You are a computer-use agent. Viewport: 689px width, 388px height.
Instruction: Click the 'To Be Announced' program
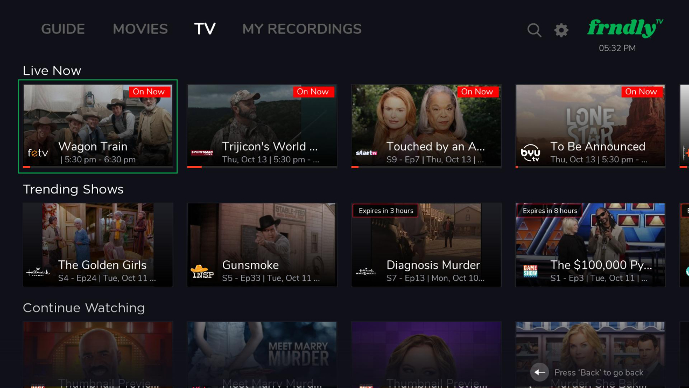tap(590, 124)
